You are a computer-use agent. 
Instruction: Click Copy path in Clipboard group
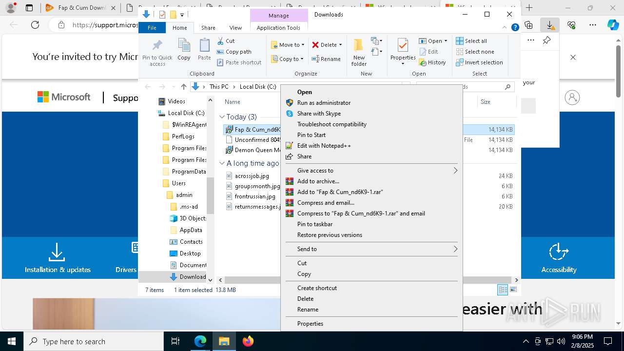point(234,52)
